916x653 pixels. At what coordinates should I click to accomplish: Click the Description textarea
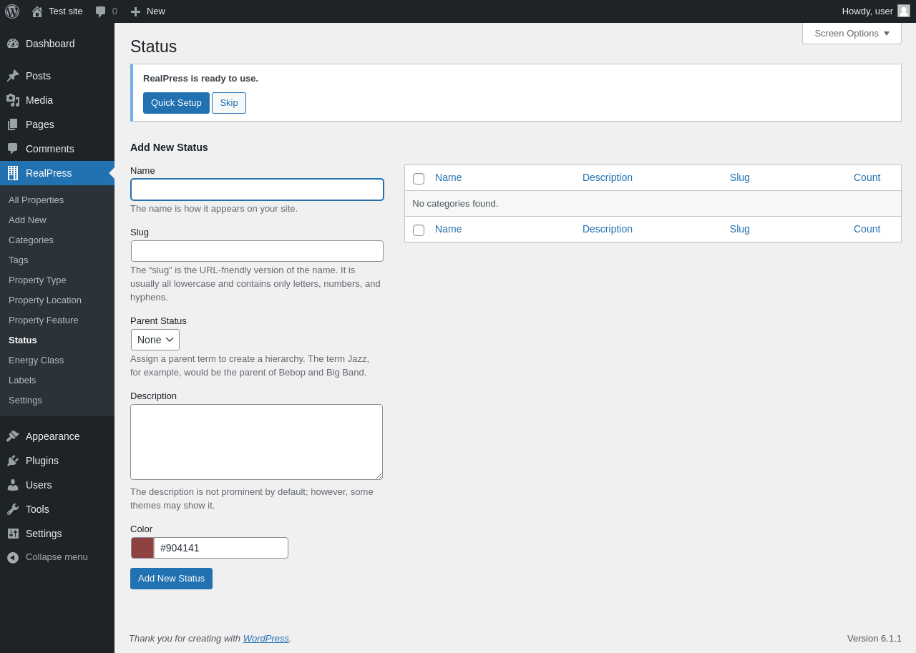[x=256, y=442]
